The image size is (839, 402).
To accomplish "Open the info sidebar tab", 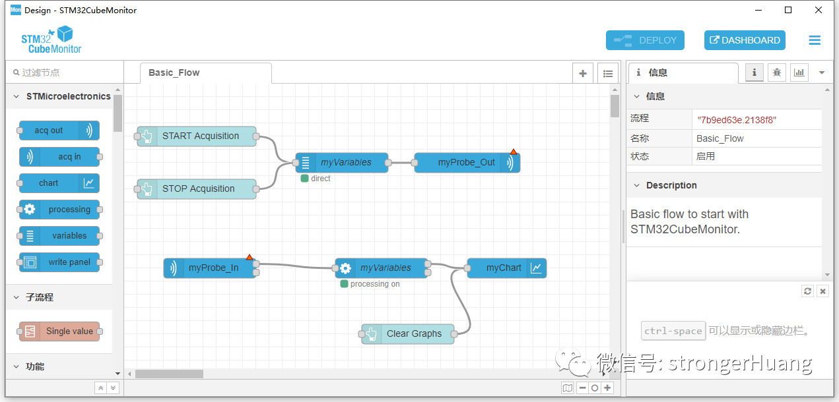I will pos(683,72).
